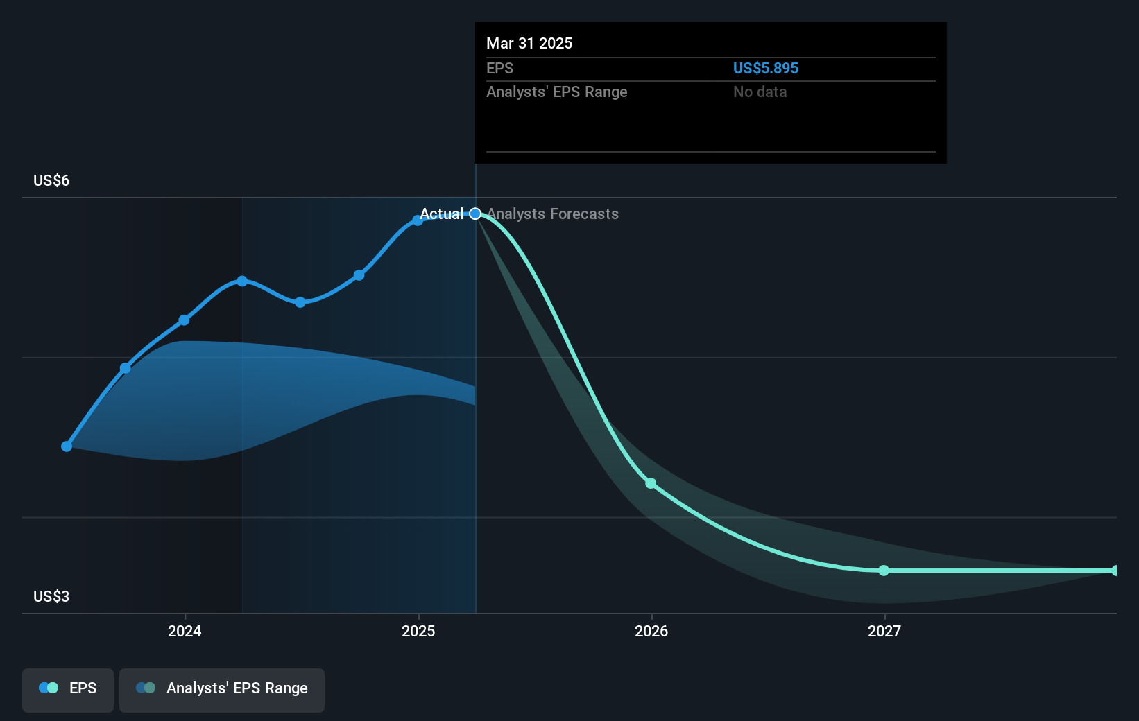The image size is (1139, 721).
Task: Click the EPS data point at 2025 start
Action: tap(418, 220)
